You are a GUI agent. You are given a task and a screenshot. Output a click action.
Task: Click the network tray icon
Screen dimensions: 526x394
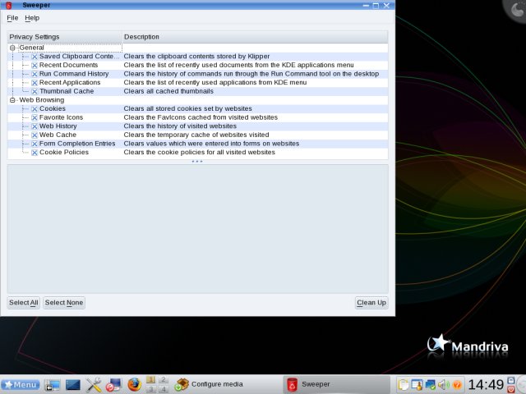click(x=430, y=384)
